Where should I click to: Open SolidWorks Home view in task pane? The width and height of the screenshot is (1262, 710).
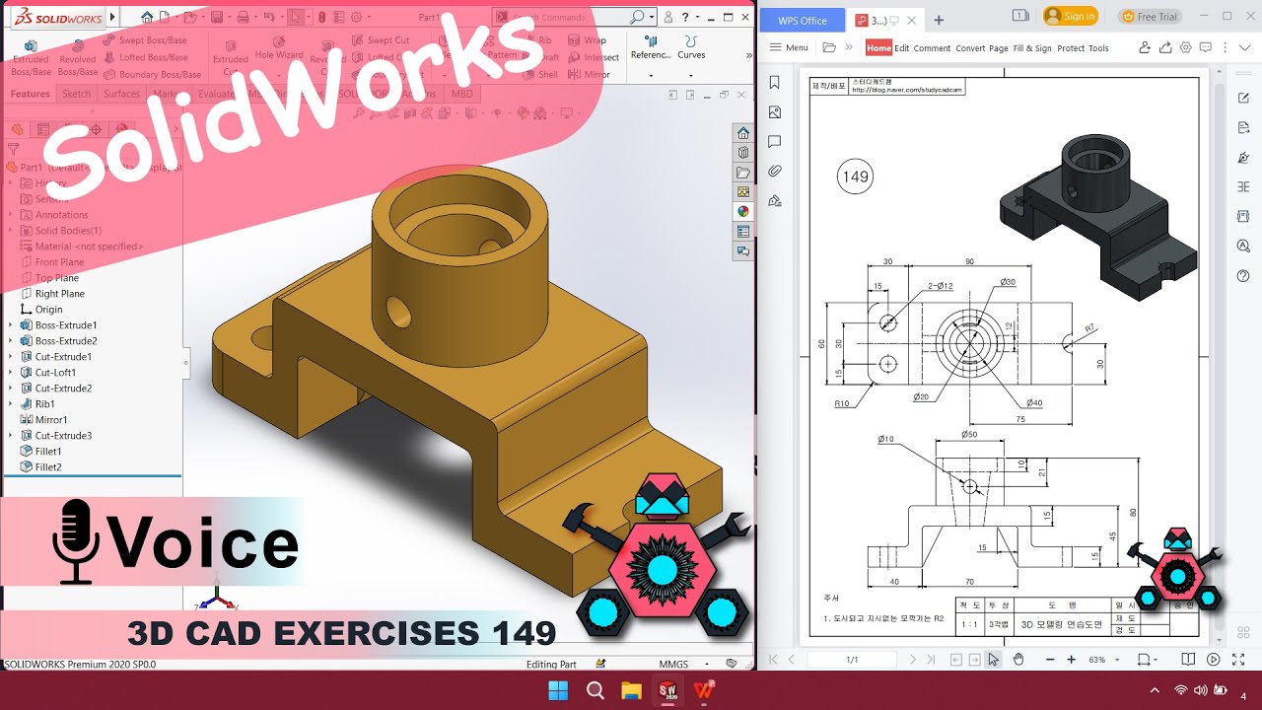click(743, 133)
